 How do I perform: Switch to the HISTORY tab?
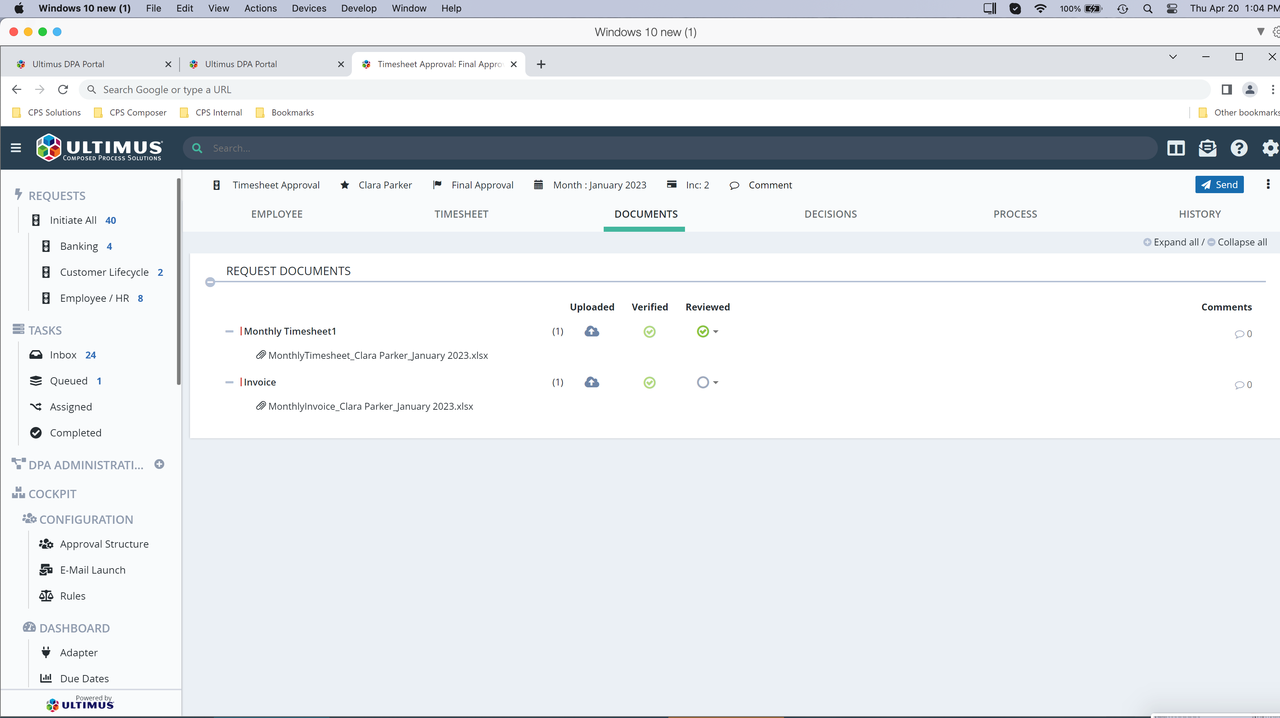click(x=1199, y=214)
